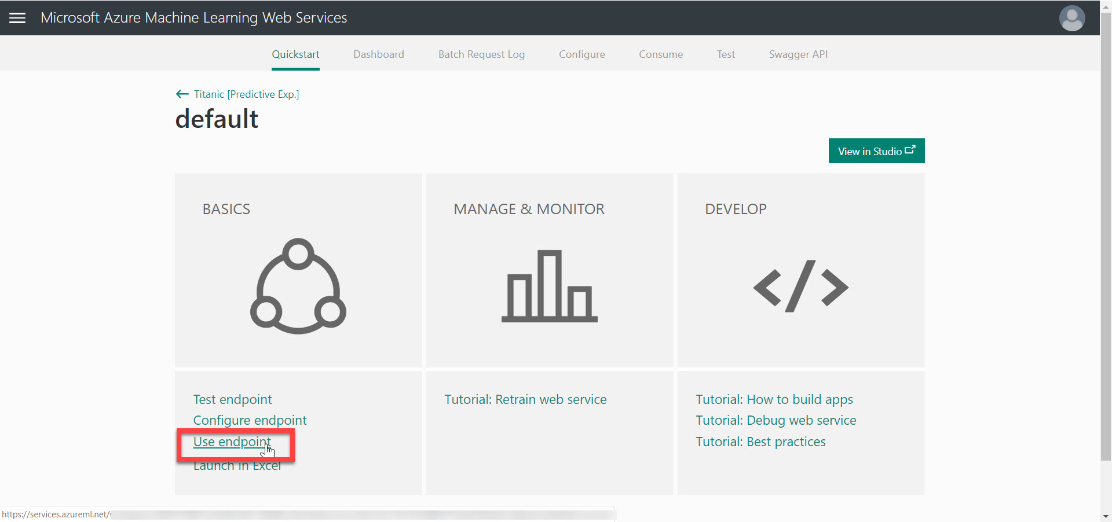Image resolution: width=1112 pixels, height=522 pixels.
Task: Click the Basics network icon tile
Action: tap(298, 286)
